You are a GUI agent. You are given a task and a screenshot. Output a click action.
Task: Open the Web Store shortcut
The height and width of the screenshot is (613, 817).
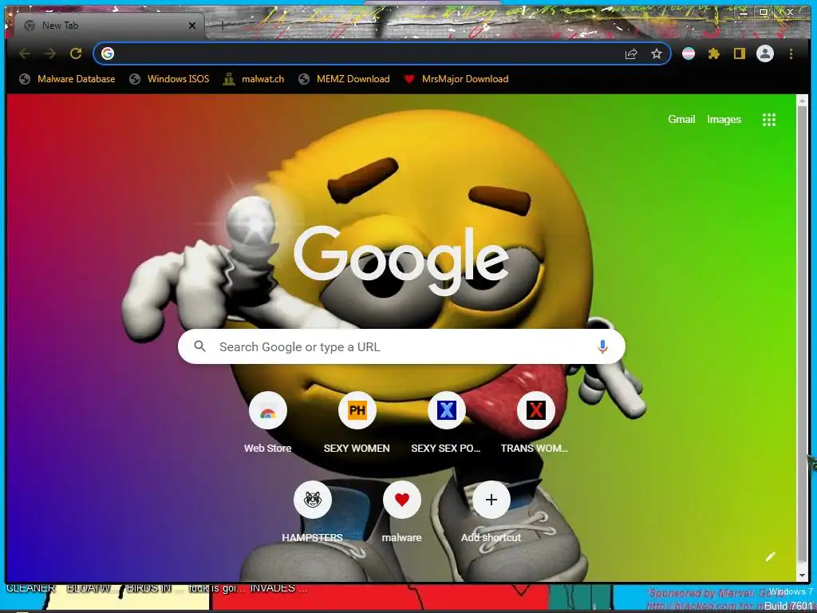coord(268,423)
